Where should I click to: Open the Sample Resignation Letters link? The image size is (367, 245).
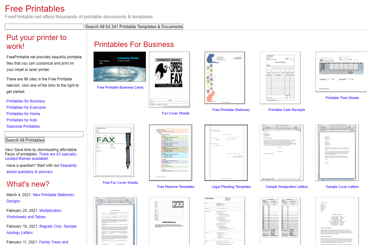(287, 187)
